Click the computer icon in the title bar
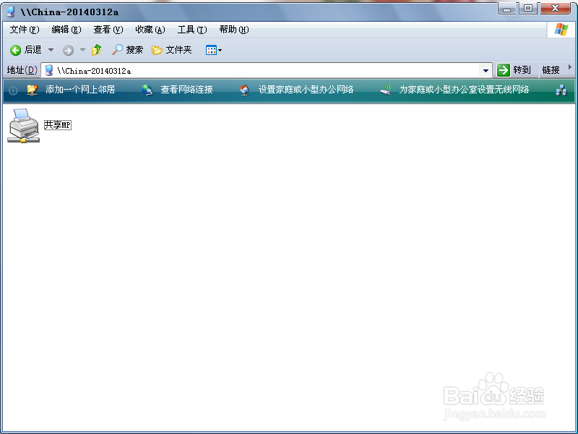 (11, 12)
